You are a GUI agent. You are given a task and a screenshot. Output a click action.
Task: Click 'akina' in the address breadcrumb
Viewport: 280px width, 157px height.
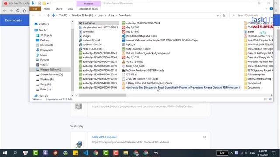coord(111,15)
